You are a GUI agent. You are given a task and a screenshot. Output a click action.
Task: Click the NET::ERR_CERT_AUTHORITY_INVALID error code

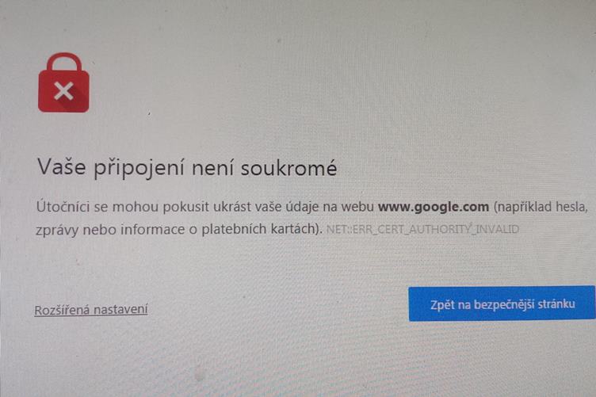pyautogui.click(x=422, y=229)
